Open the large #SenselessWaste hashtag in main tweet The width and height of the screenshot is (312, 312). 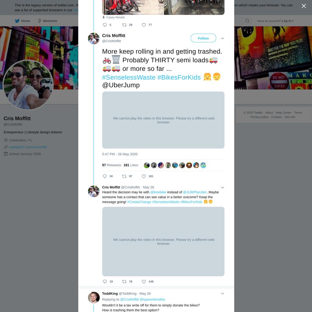[129, 77]
